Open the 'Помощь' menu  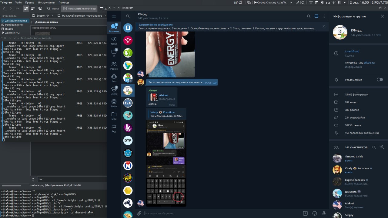[x=64, y=2]
